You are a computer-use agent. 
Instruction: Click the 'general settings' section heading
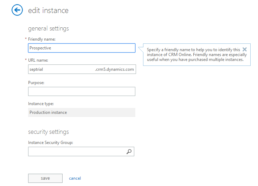(x=49, y=28)
